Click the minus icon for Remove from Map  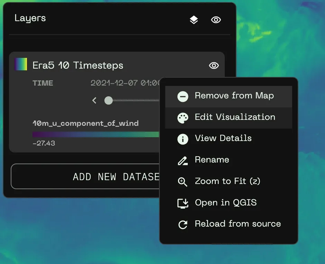point(183,96)
